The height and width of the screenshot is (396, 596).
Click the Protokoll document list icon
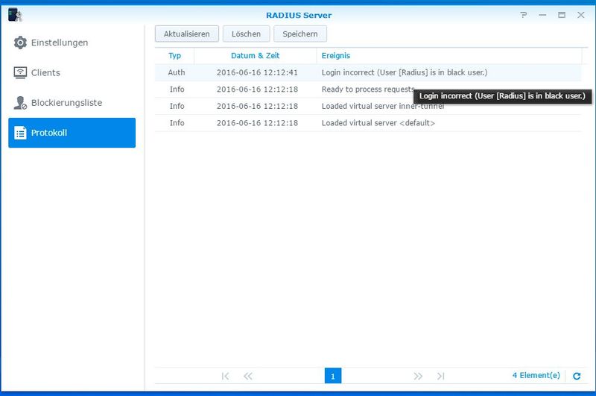(20, 133)
